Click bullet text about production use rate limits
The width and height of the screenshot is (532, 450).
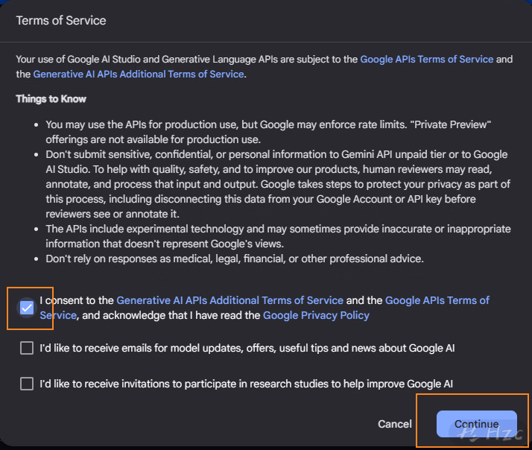[268, 132]
